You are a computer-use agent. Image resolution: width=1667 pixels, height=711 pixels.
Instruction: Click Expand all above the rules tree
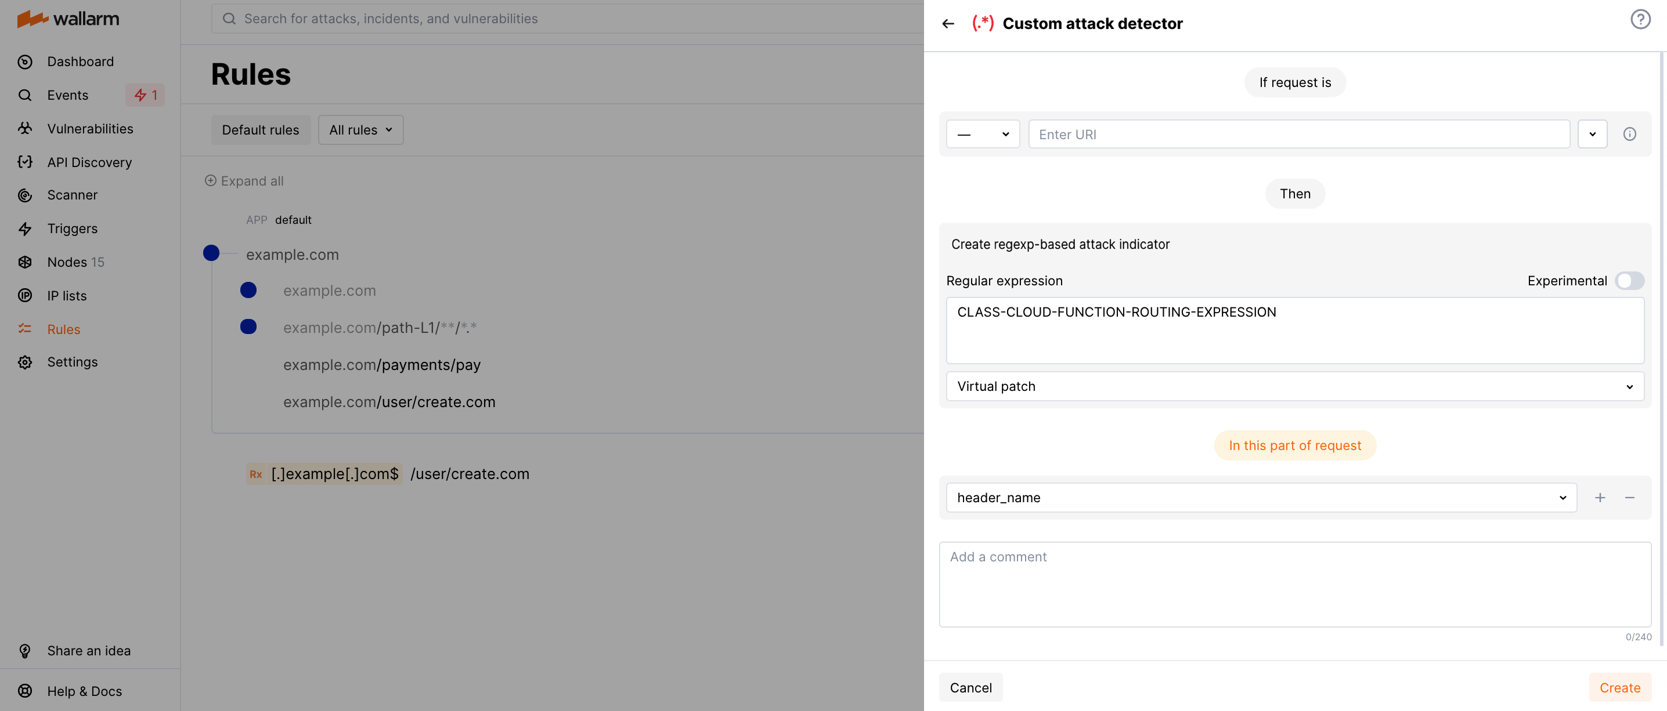click(x=244, y=181)
